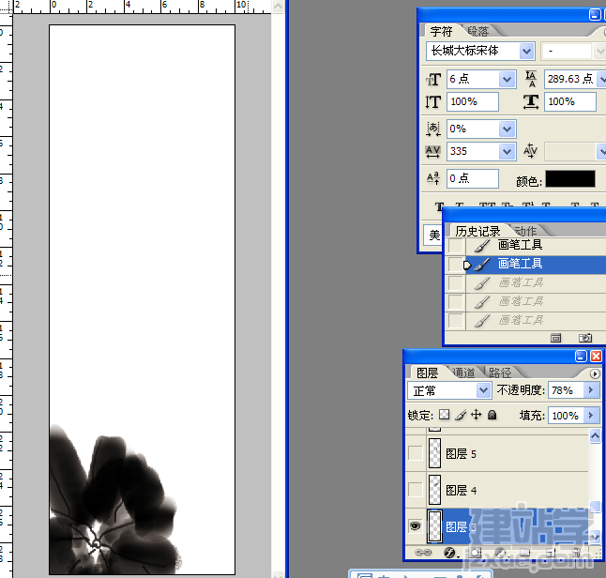
Task: Click create new document from state icon
Action: tap(555, 339)
